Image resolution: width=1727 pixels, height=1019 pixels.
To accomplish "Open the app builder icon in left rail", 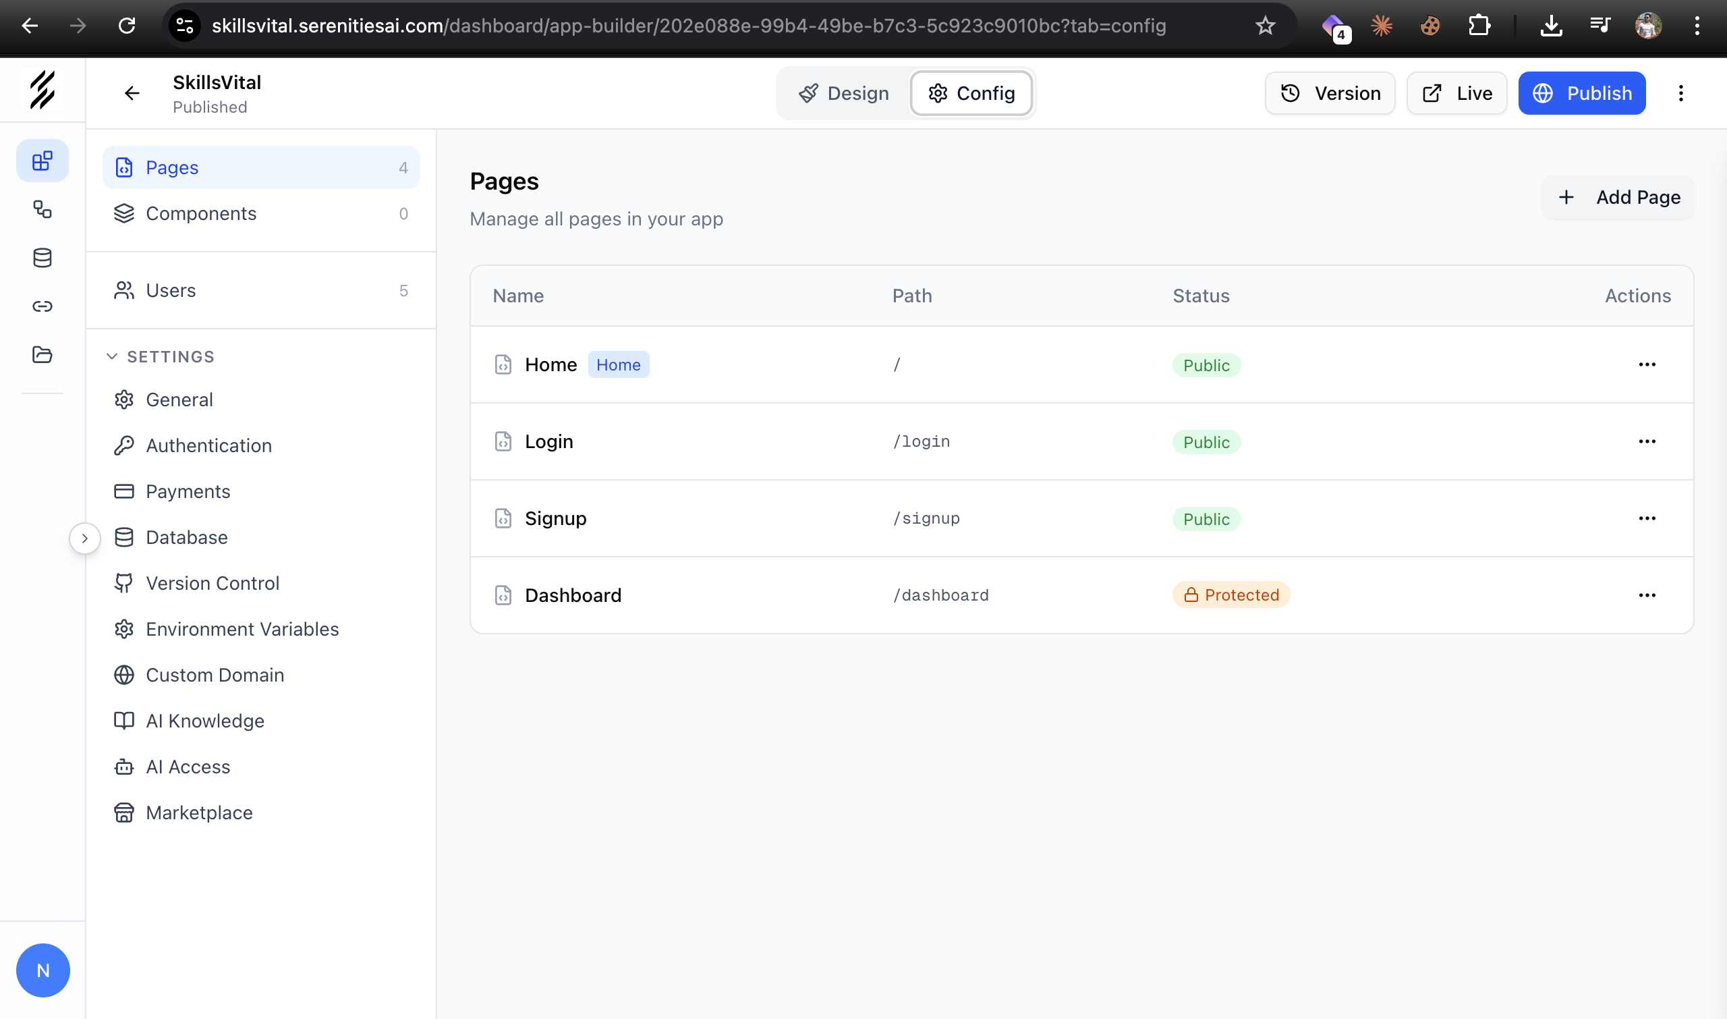I will pyautogui.click(x=42, y=161).
